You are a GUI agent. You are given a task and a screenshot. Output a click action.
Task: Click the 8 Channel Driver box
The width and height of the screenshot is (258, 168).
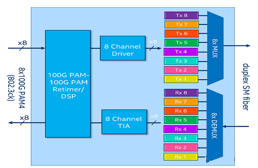[123, 48]
